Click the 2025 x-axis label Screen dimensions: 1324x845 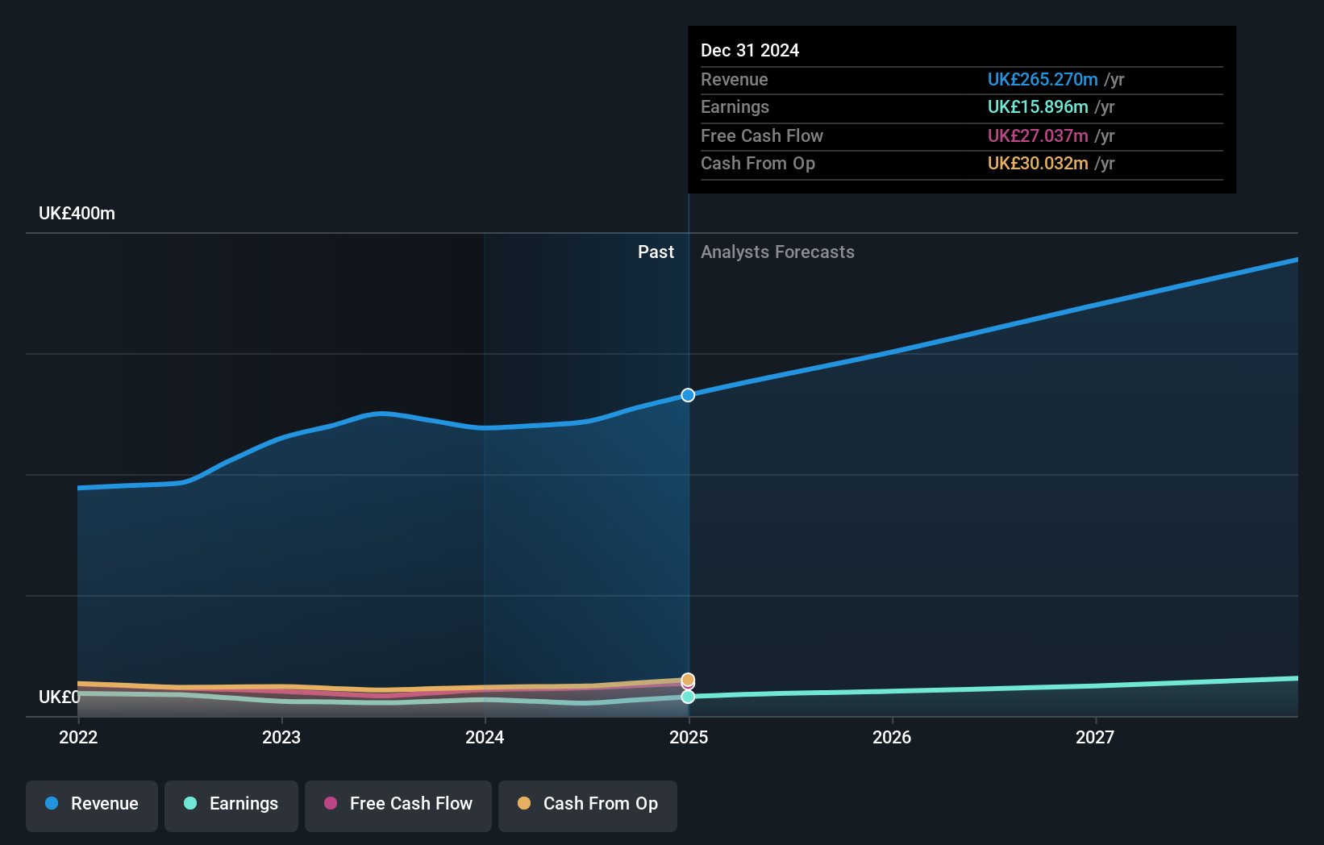click(x=689, y=737)
